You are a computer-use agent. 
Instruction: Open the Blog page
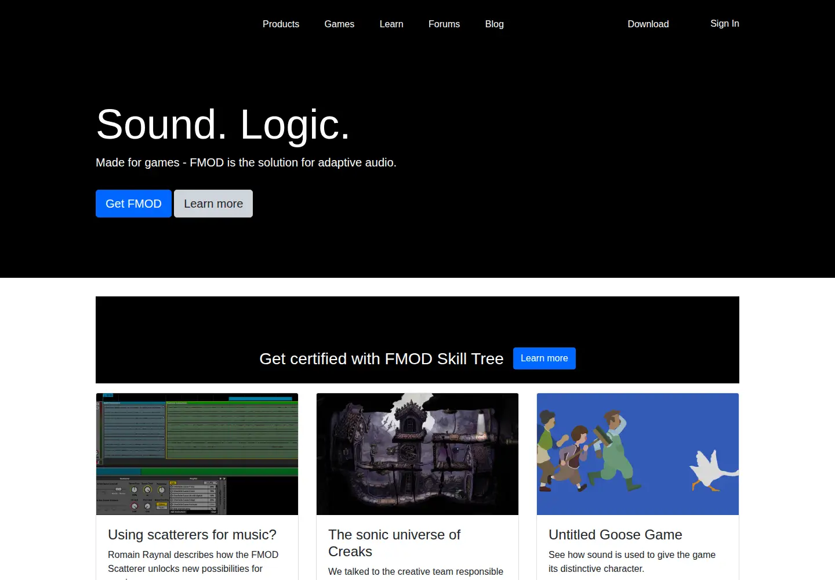pyautogui.click(x=495, y=24)
